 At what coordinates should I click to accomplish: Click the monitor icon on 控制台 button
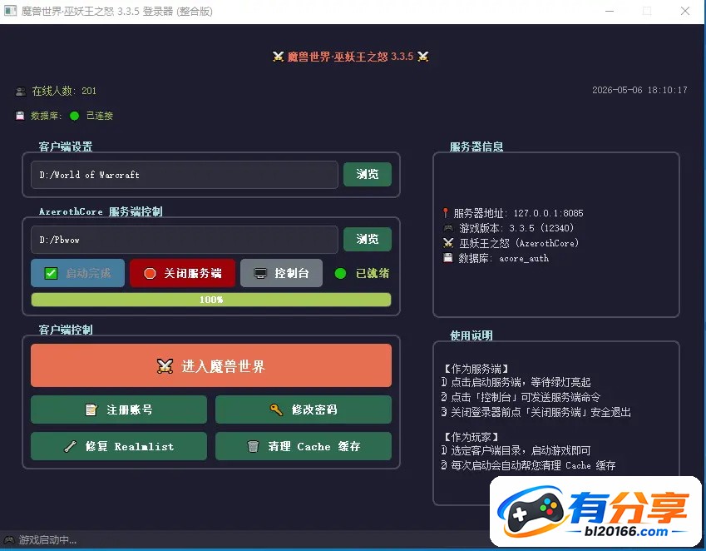pyautogui.click(x=260, y=273)
